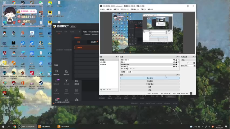The width and height of the screenshot is (230, 129).
Task: Open the 编辑(E) menu in OBS
Action: pyautogui.click(x=109, y=9)
